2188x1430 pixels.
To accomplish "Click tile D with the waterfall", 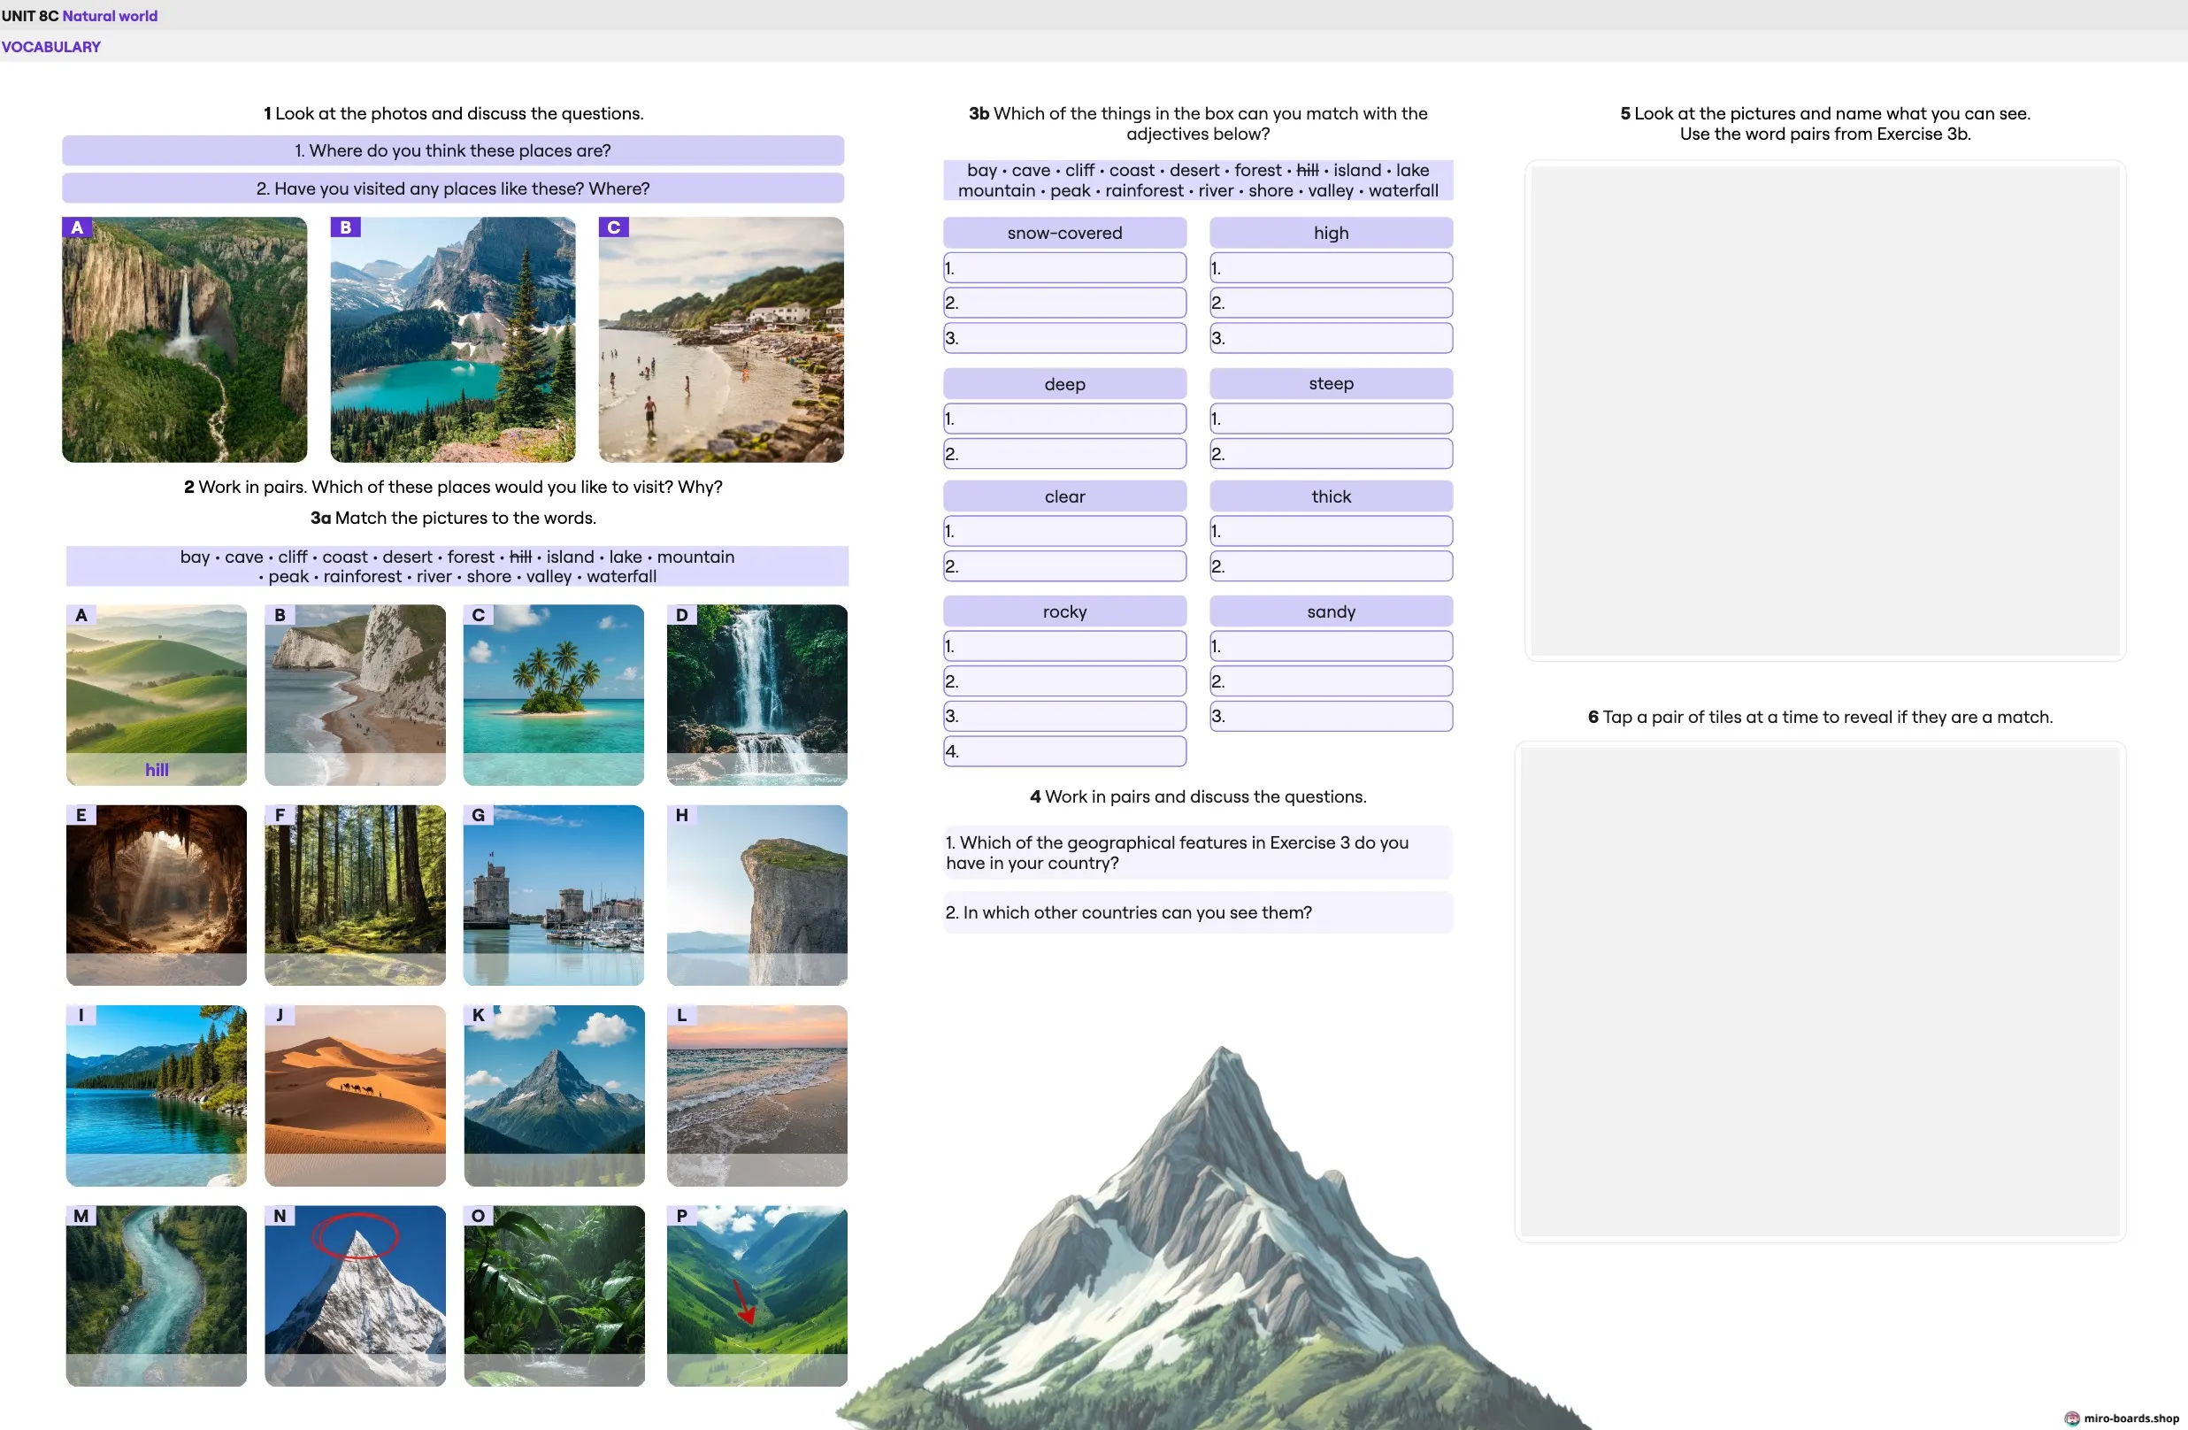I will (x=756, y=695).
